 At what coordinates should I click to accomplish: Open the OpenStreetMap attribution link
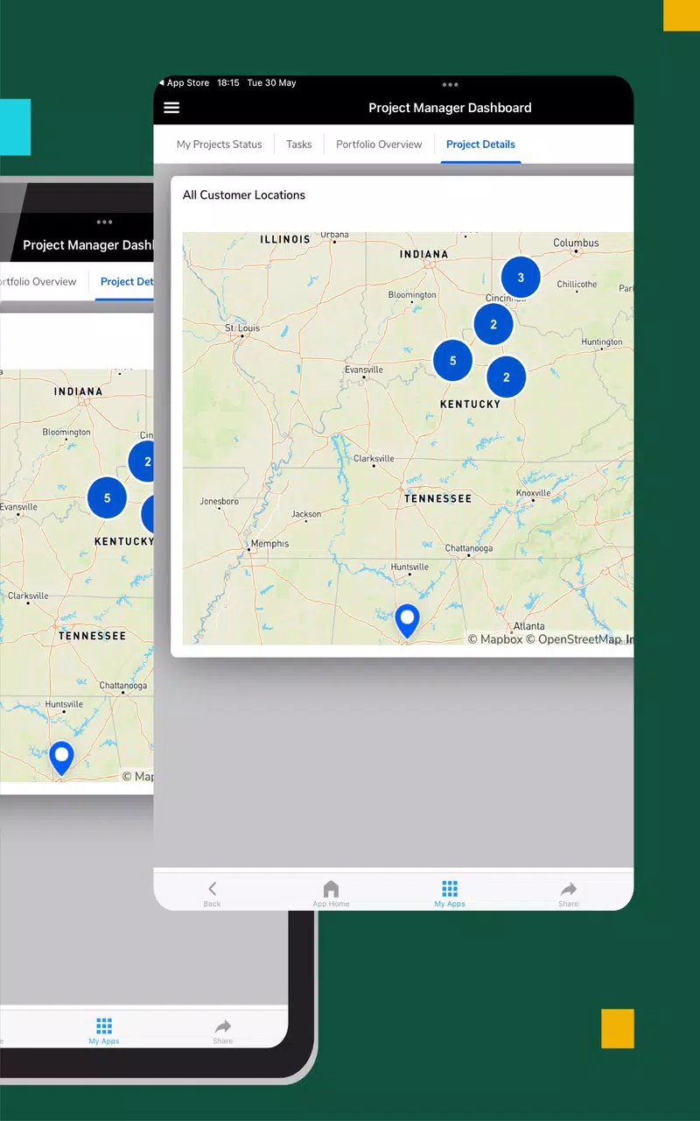[x=579, y=639]
